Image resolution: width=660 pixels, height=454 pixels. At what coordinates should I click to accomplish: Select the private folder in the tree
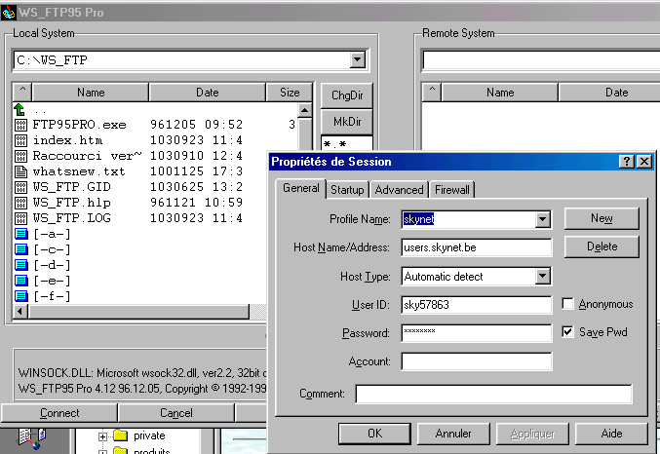(149, 435)
